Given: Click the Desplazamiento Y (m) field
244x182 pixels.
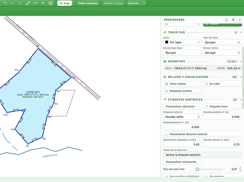Looking at the screenshot, I should point(182,127).
